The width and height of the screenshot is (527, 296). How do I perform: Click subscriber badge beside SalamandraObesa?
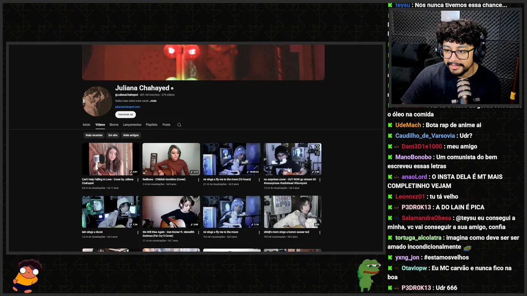click(x=397, y=218)
